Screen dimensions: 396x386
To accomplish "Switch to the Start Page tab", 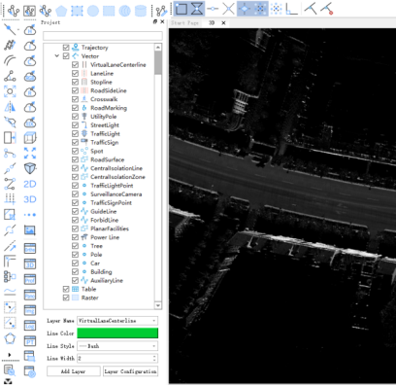I will (184, 23).
